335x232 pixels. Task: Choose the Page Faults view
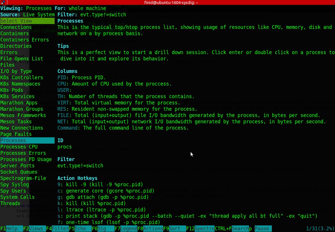16,134
